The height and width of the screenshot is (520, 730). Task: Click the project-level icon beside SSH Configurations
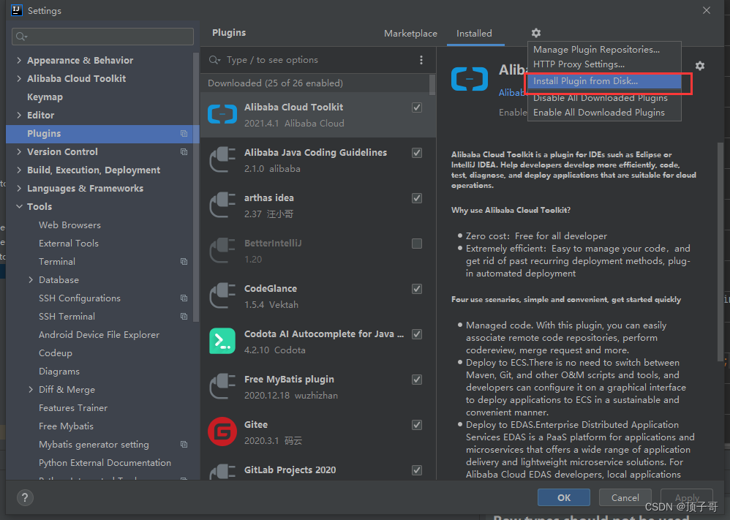click(x=184, y=298)
